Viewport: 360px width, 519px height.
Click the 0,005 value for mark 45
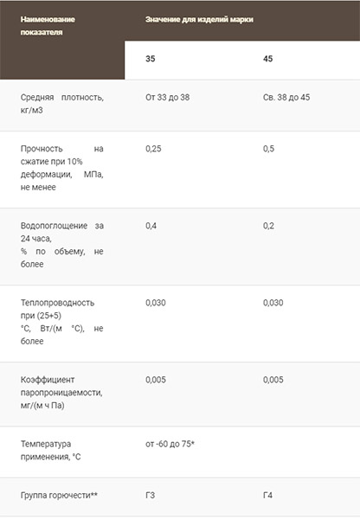pos(273,380)
